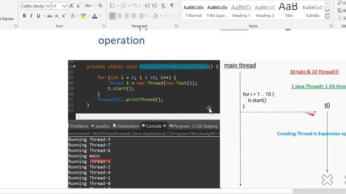Apply the No Spacing style

click(217, 11)
